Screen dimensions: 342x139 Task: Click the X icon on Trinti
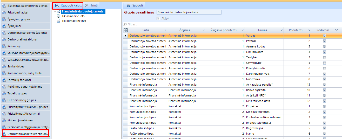[x=87, y=5]
